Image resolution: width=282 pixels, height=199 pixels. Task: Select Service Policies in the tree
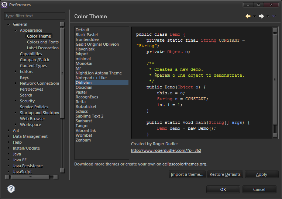click(x=34, y=107)
